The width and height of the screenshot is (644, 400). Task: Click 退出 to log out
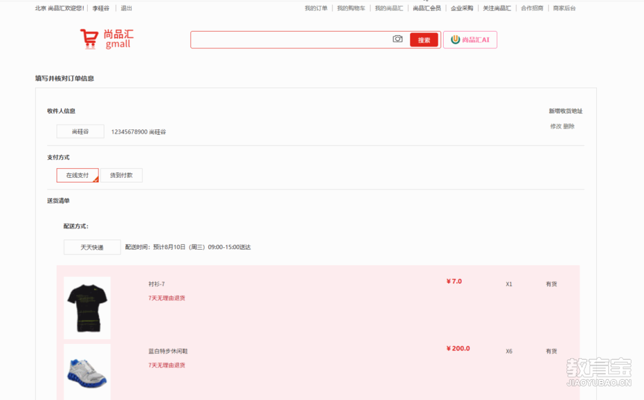pyautogui.click(x=126, y=8)
